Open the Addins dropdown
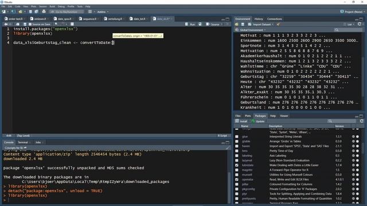The width and height of the screenshot is (367, 206). tap(103, 11)
